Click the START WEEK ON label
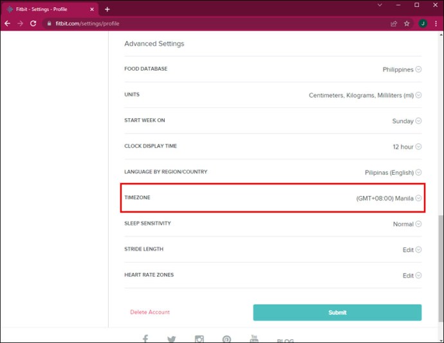The image size is (444, 343). click(x=145, y=120)
